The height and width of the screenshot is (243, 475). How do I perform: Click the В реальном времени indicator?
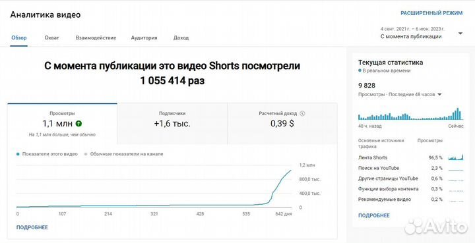pyautogui.click(x=384, y=70)
